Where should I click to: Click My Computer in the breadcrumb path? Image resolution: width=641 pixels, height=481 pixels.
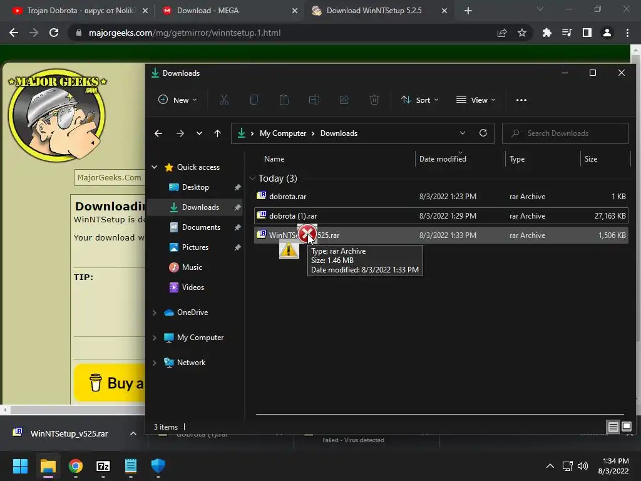[283, 133]
